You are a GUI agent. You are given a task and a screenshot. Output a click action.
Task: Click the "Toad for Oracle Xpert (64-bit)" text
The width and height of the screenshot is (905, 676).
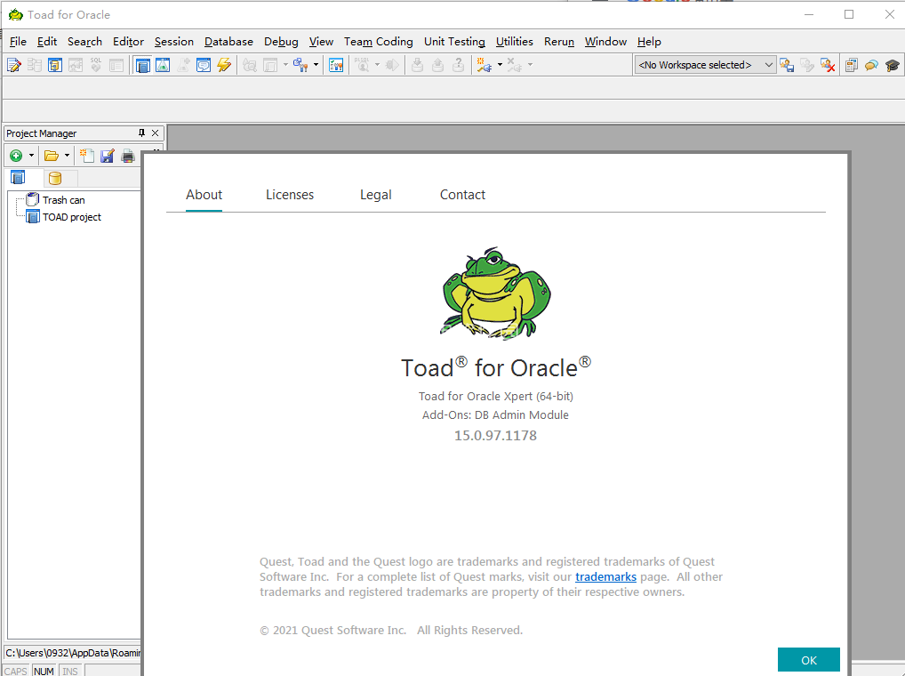[496, 396]
